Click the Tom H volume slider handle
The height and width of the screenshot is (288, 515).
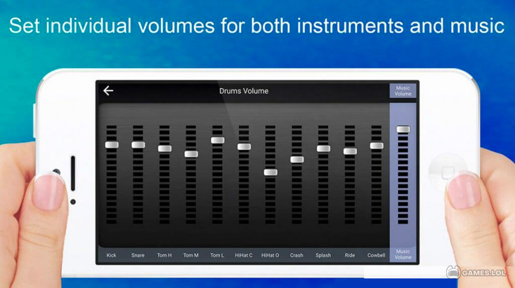point(164,149)
